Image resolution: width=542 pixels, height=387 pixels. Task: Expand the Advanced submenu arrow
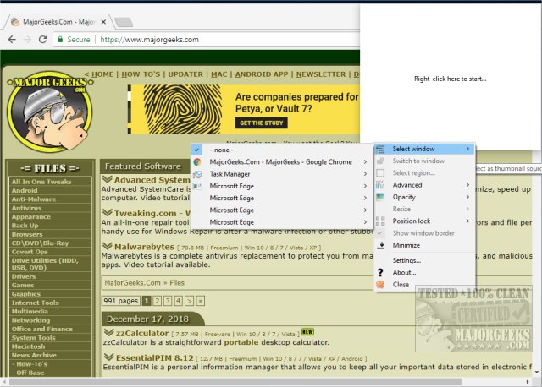467,185
